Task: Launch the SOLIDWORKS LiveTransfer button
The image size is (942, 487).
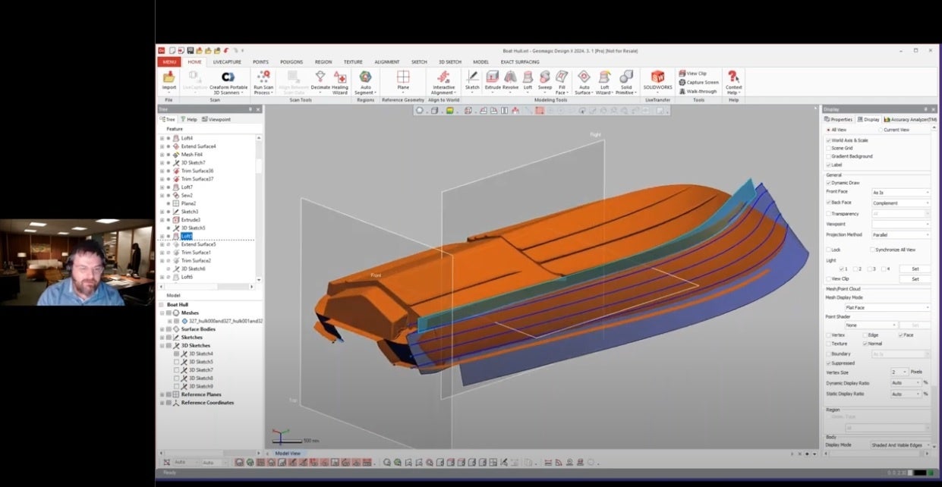Action: click(x=657, y=80)
